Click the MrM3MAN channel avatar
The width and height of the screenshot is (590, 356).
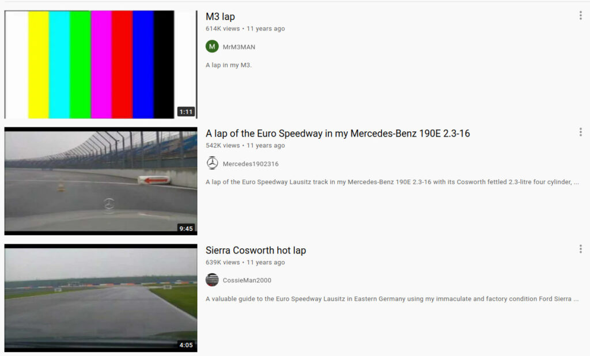(x=212, y=47)
